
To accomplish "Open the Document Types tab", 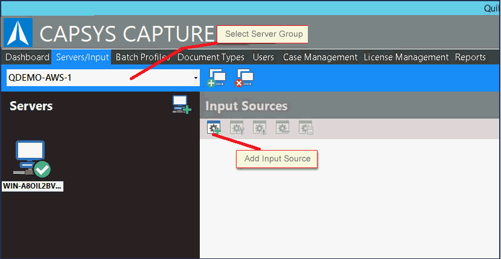I will [211, 57].
